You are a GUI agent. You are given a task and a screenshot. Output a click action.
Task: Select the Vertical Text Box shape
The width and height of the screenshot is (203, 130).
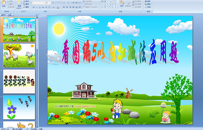pos(105,1)
